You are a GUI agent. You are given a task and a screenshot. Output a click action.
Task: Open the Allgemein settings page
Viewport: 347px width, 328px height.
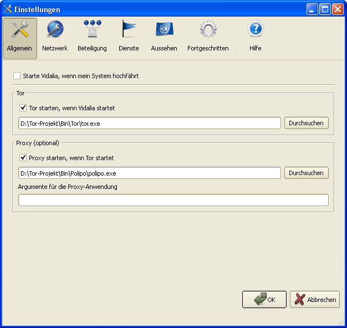click(20, 38)
